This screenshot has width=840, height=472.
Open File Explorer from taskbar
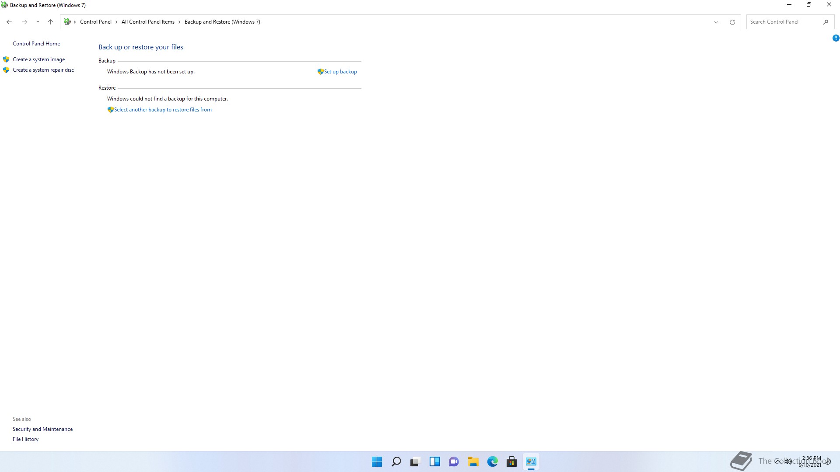point(473,462)
